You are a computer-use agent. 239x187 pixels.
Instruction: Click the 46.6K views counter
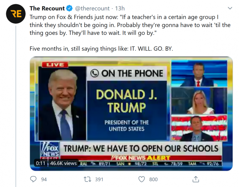tap(63, 163)
